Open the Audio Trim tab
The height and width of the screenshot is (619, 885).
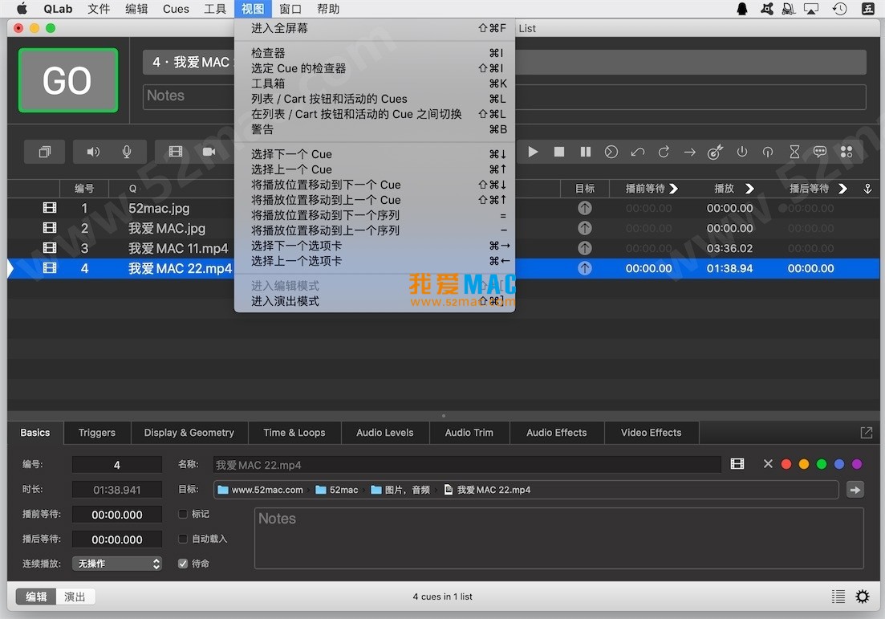[469, 433]
